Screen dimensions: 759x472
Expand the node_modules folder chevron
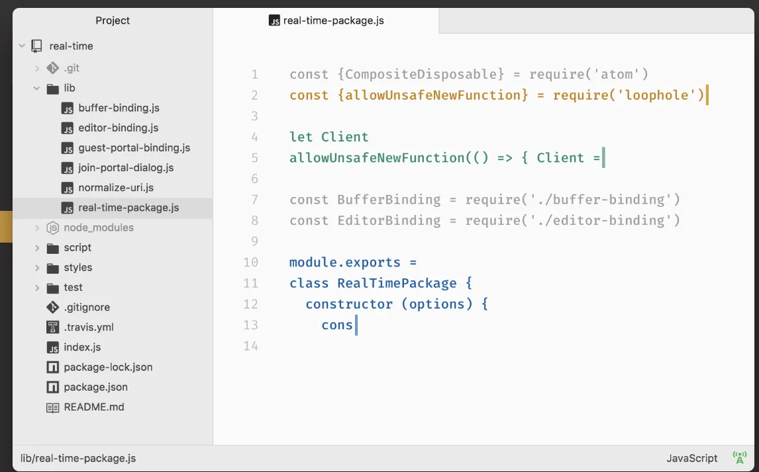click(x=37, y=227)
